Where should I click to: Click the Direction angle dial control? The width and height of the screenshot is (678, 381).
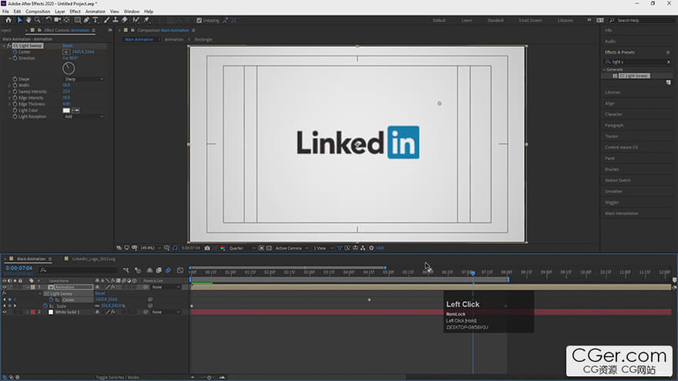[69, 69]
